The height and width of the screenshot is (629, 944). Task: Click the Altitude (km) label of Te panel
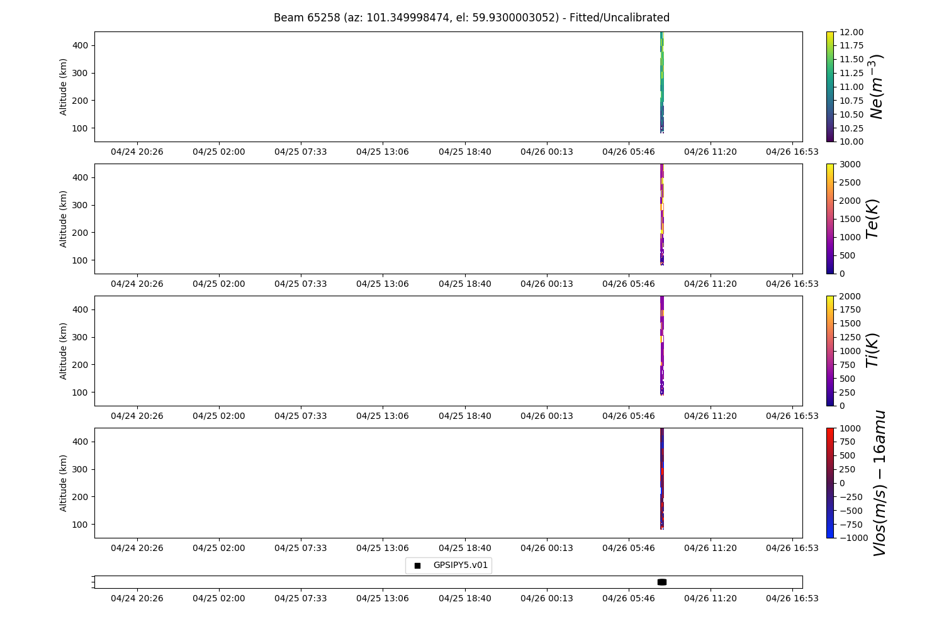click(x=63, y=219)
